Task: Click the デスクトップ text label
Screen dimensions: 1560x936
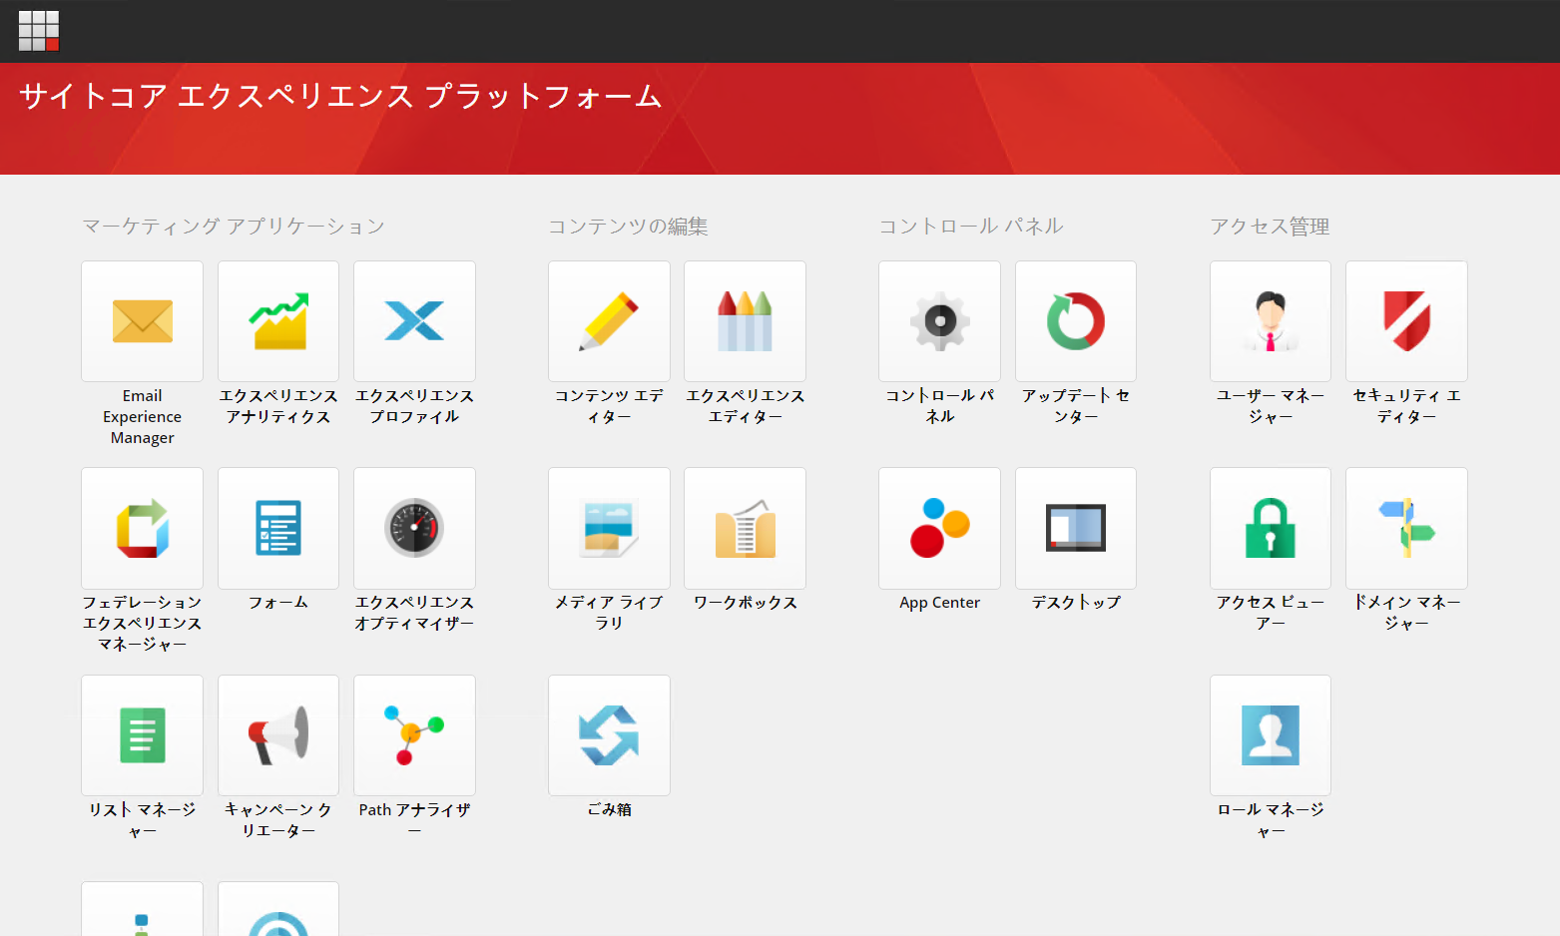Action: [x=1076, y=603]
